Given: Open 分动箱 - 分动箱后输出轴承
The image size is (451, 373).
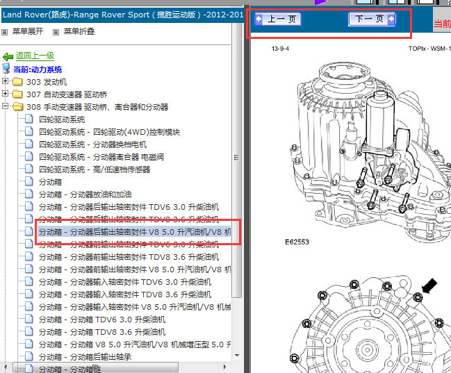Looking at the screenshot, I should point(85,357).
